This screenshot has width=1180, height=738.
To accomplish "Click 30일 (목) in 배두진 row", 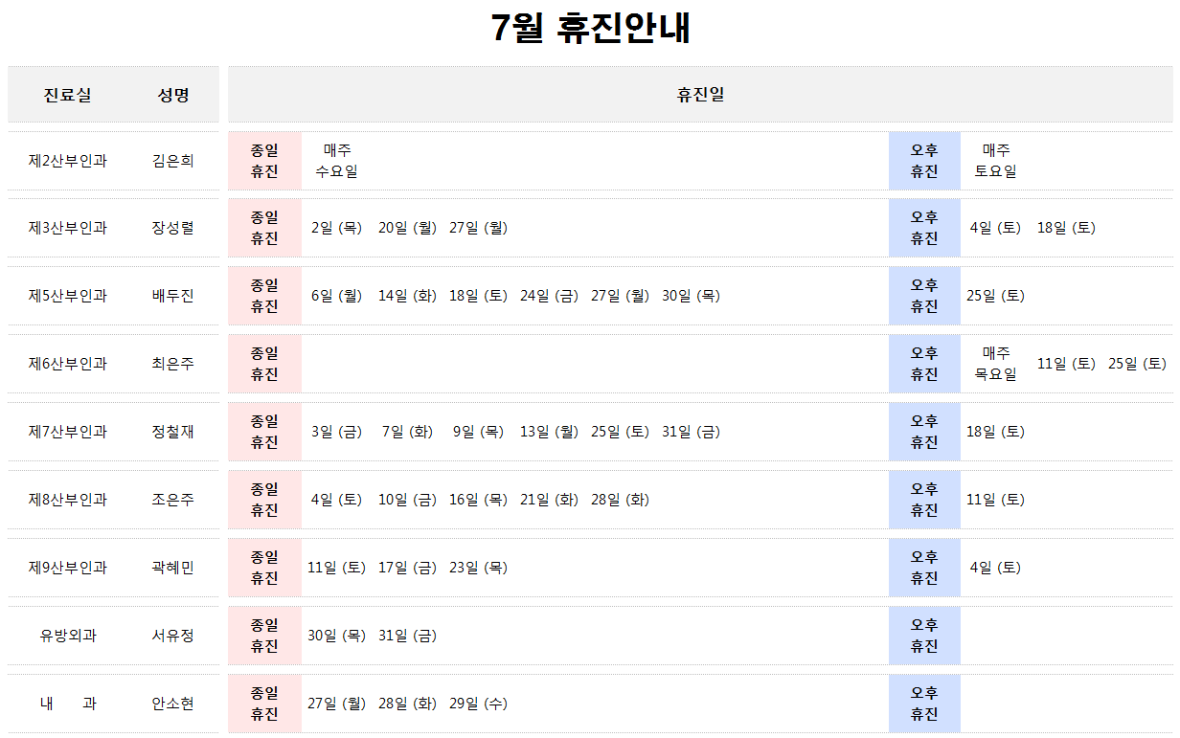I will coord(692,296).
